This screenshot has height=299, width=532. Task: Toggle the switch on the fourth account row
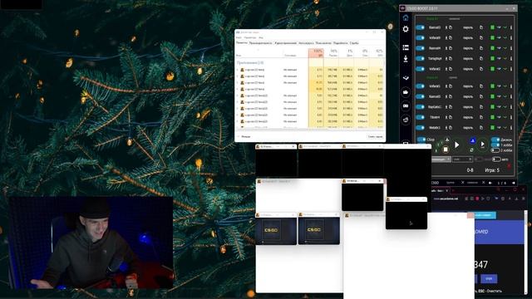[x=421, y=58]
